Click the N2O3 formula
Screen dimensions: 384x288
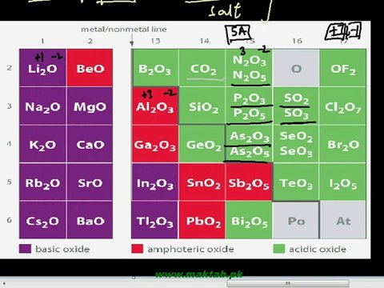(x=249, y=61)
